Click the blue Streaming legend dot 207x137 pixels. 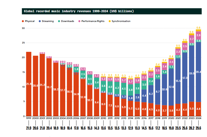point(40,21)
